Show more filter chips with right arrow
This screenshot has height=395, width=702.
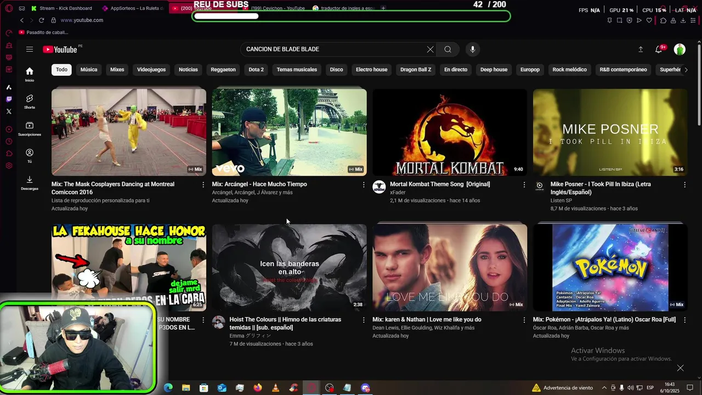click(x=686, y=70)
